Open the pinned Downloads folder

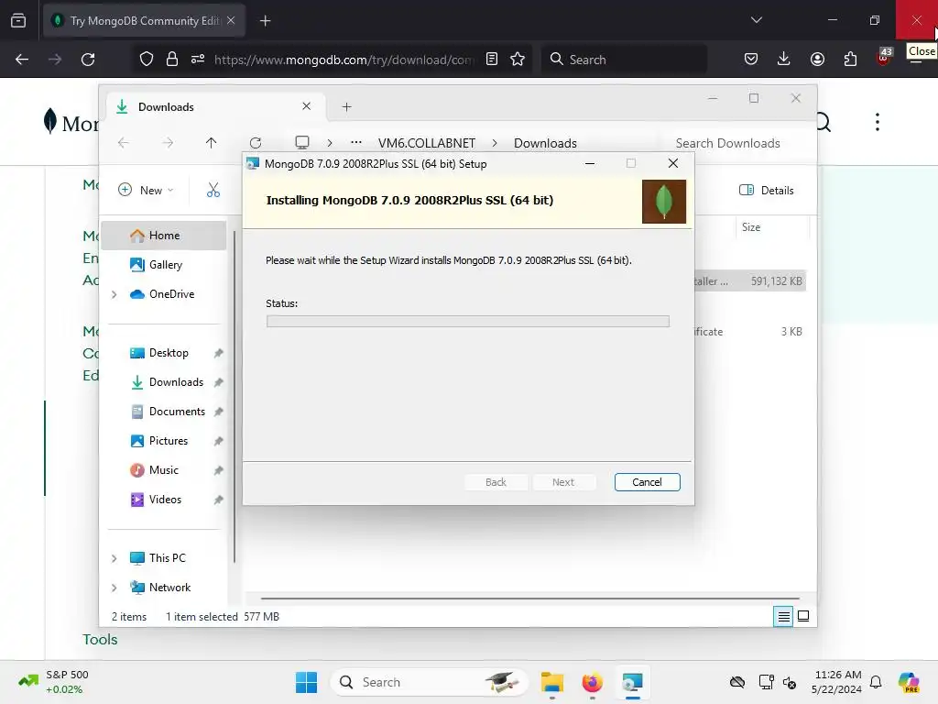[x=176, y=382]
